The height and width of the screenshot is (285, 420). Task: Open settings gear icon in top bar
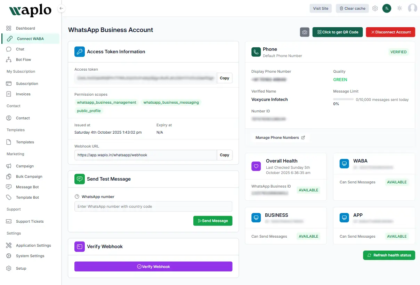(x=375, y=8)
